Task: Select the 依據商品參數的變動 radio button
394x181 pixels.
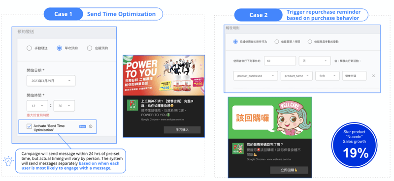Action: point(310,42)
